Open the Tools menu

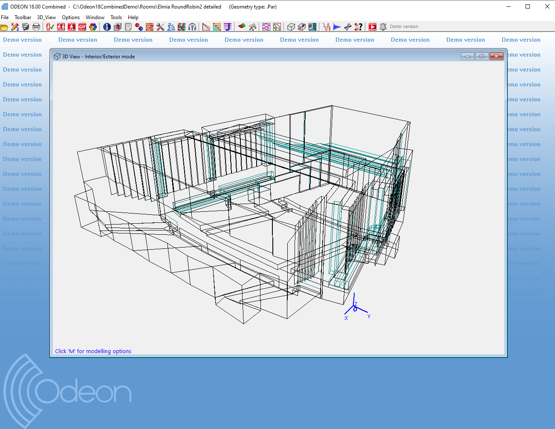(x=116, y=17)
